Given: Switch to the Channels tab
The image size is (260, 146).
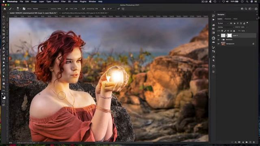Looking at the screenshot, I should (x=228, y=19).
